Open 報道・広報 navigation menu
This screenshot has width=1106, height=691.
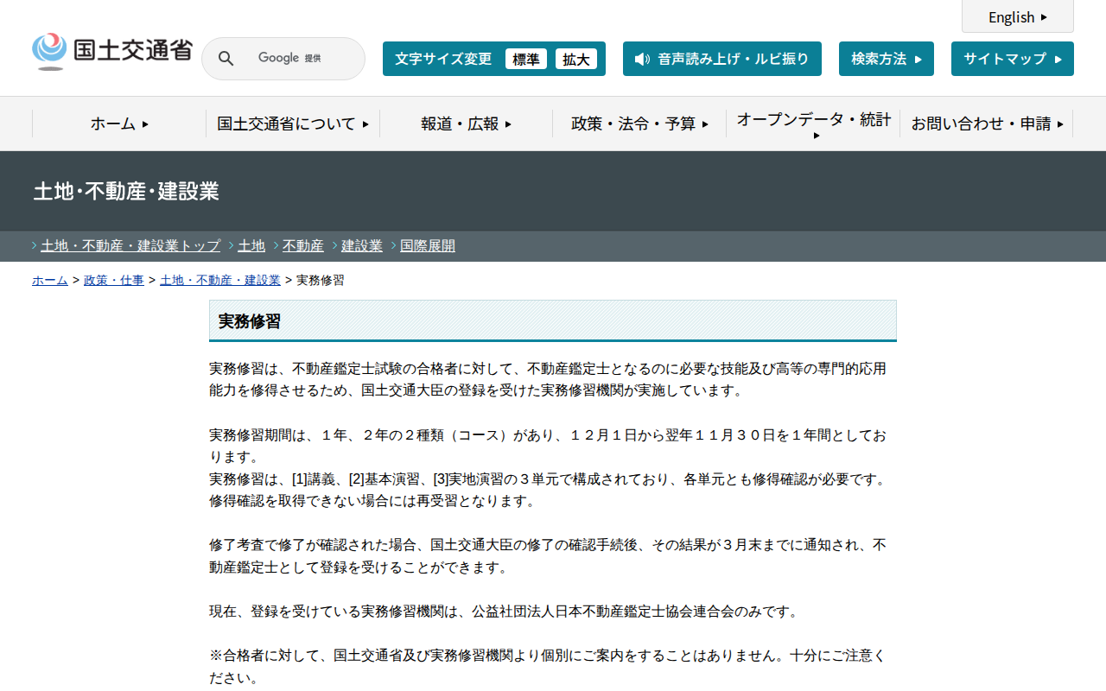point(467,124)
